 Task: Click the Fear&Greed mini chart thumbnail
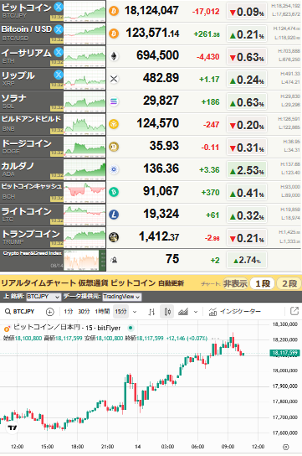tap(84, 260)
